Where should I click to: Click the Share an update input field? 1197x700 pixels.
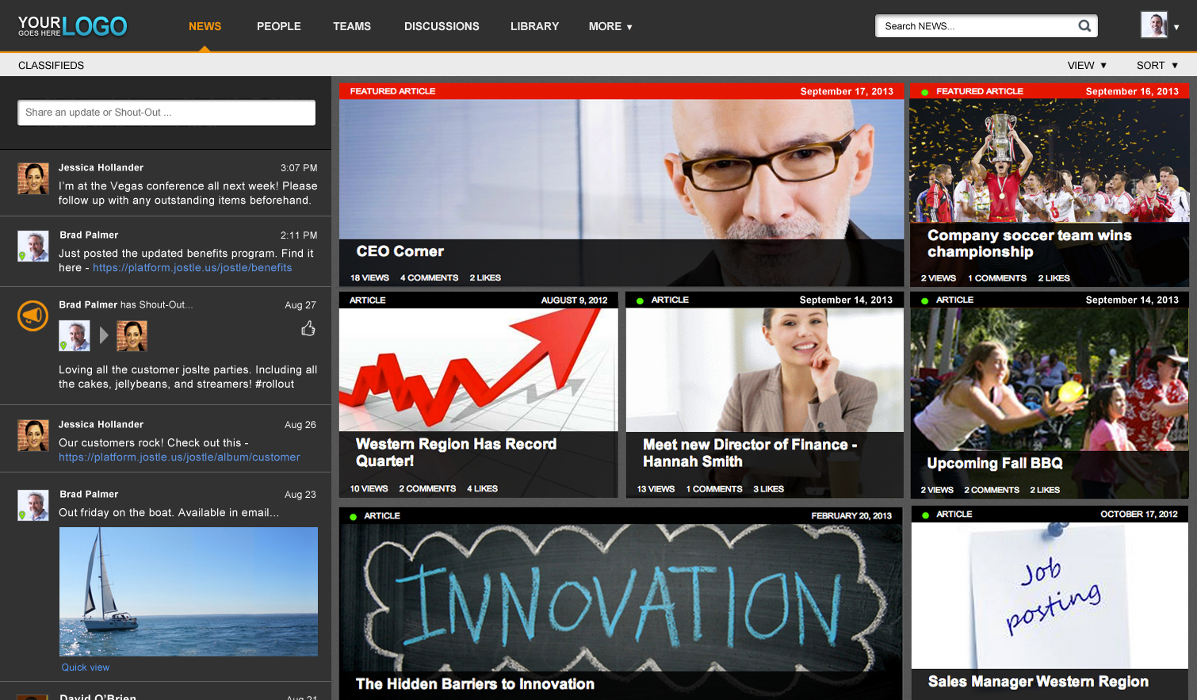(166, 113)
